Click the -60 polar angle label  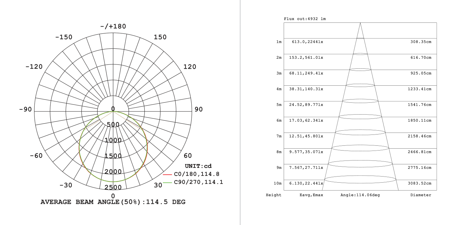tap(36, 156)
